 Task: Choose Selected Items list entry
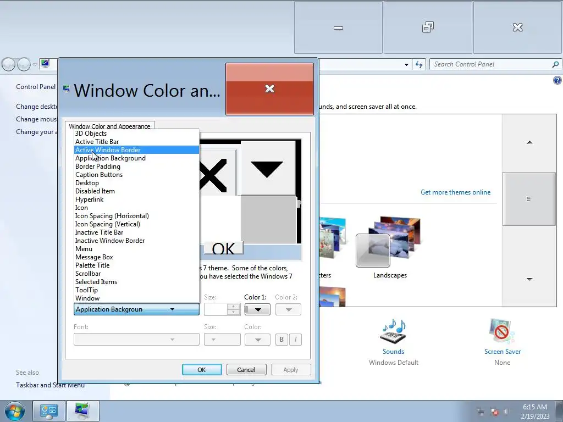coord(136,282)
